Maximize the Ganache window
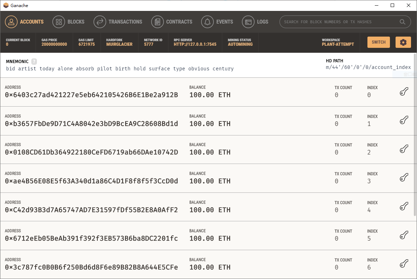This screenshot has height=279, width=417. click(392, 5)
